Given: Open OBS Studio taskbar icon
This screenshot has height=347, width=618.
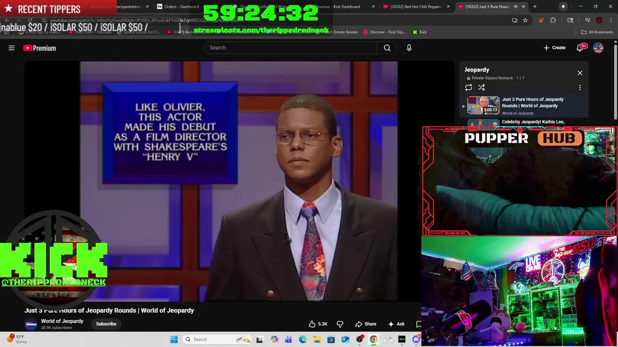Looking at the screenshot, I should (x=359, y=339).
